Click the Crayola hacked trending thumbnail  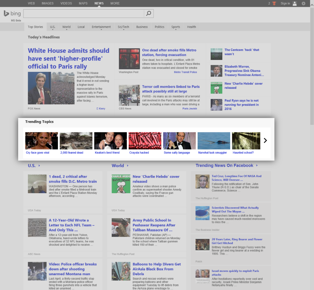tap(145, 141)
